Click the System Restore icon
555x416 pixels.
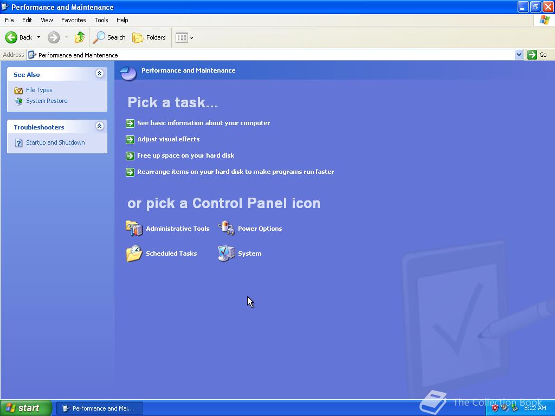pos(18,101)
